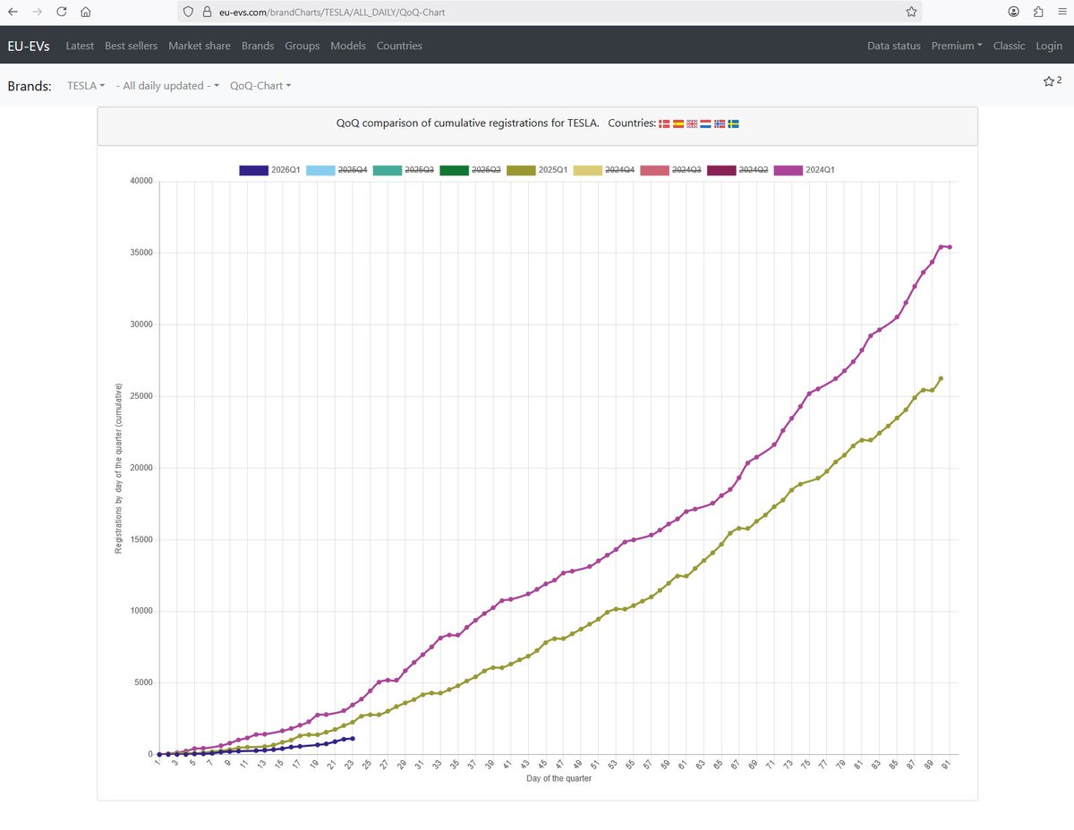The width and height of the screenshot is (1074, 830).
Task: Open the QoQ-Chart type dropdown
Action: click(260, 86)
